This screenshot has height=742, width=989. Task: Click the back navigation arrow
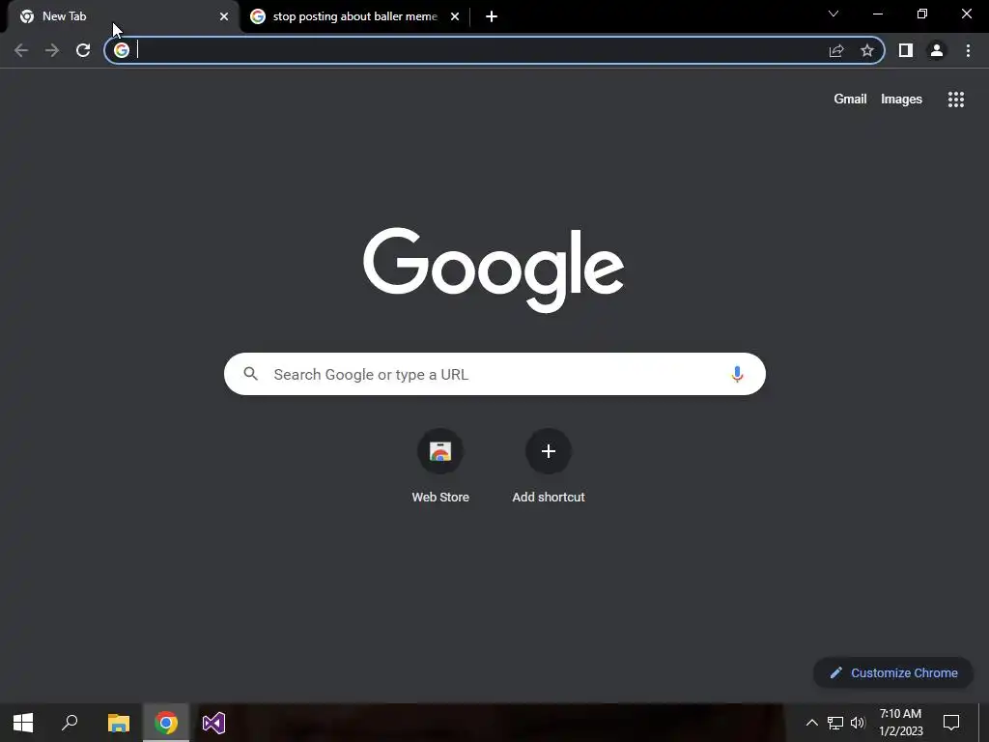(21, 50)
